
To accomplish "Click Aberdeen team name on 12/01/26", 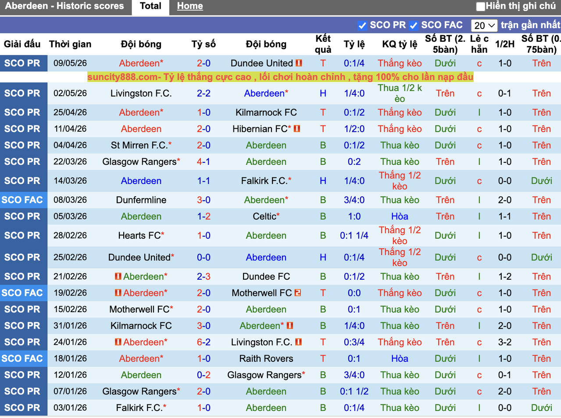I will 141,375.
